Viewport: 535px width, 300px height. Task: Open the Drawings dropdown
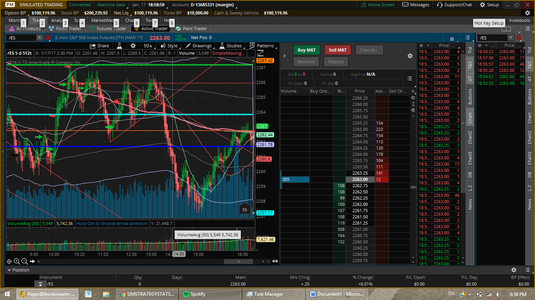pos(199,46)
